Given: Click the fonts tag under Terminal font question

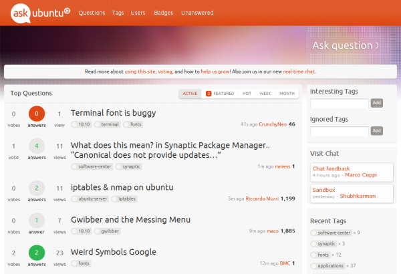Looking at the screenshot, I should point(133,124).
